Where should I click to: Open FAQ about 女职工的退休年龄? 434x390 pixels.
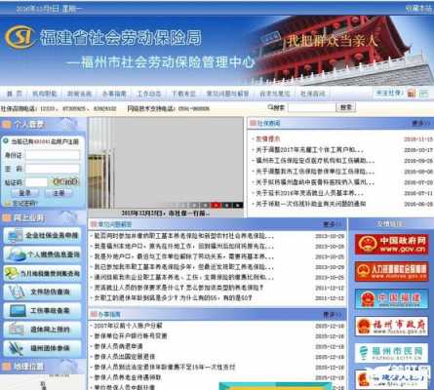173,297
